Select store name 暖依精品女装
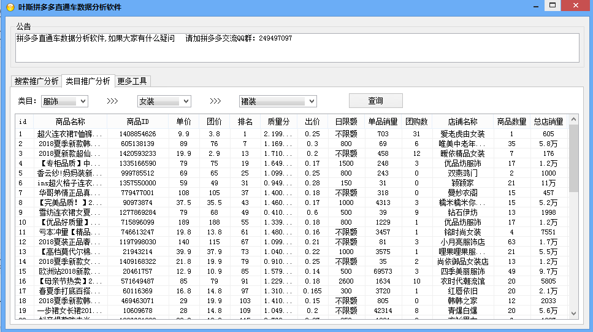Screen dimensions: 593x332 tap(462, 153)
